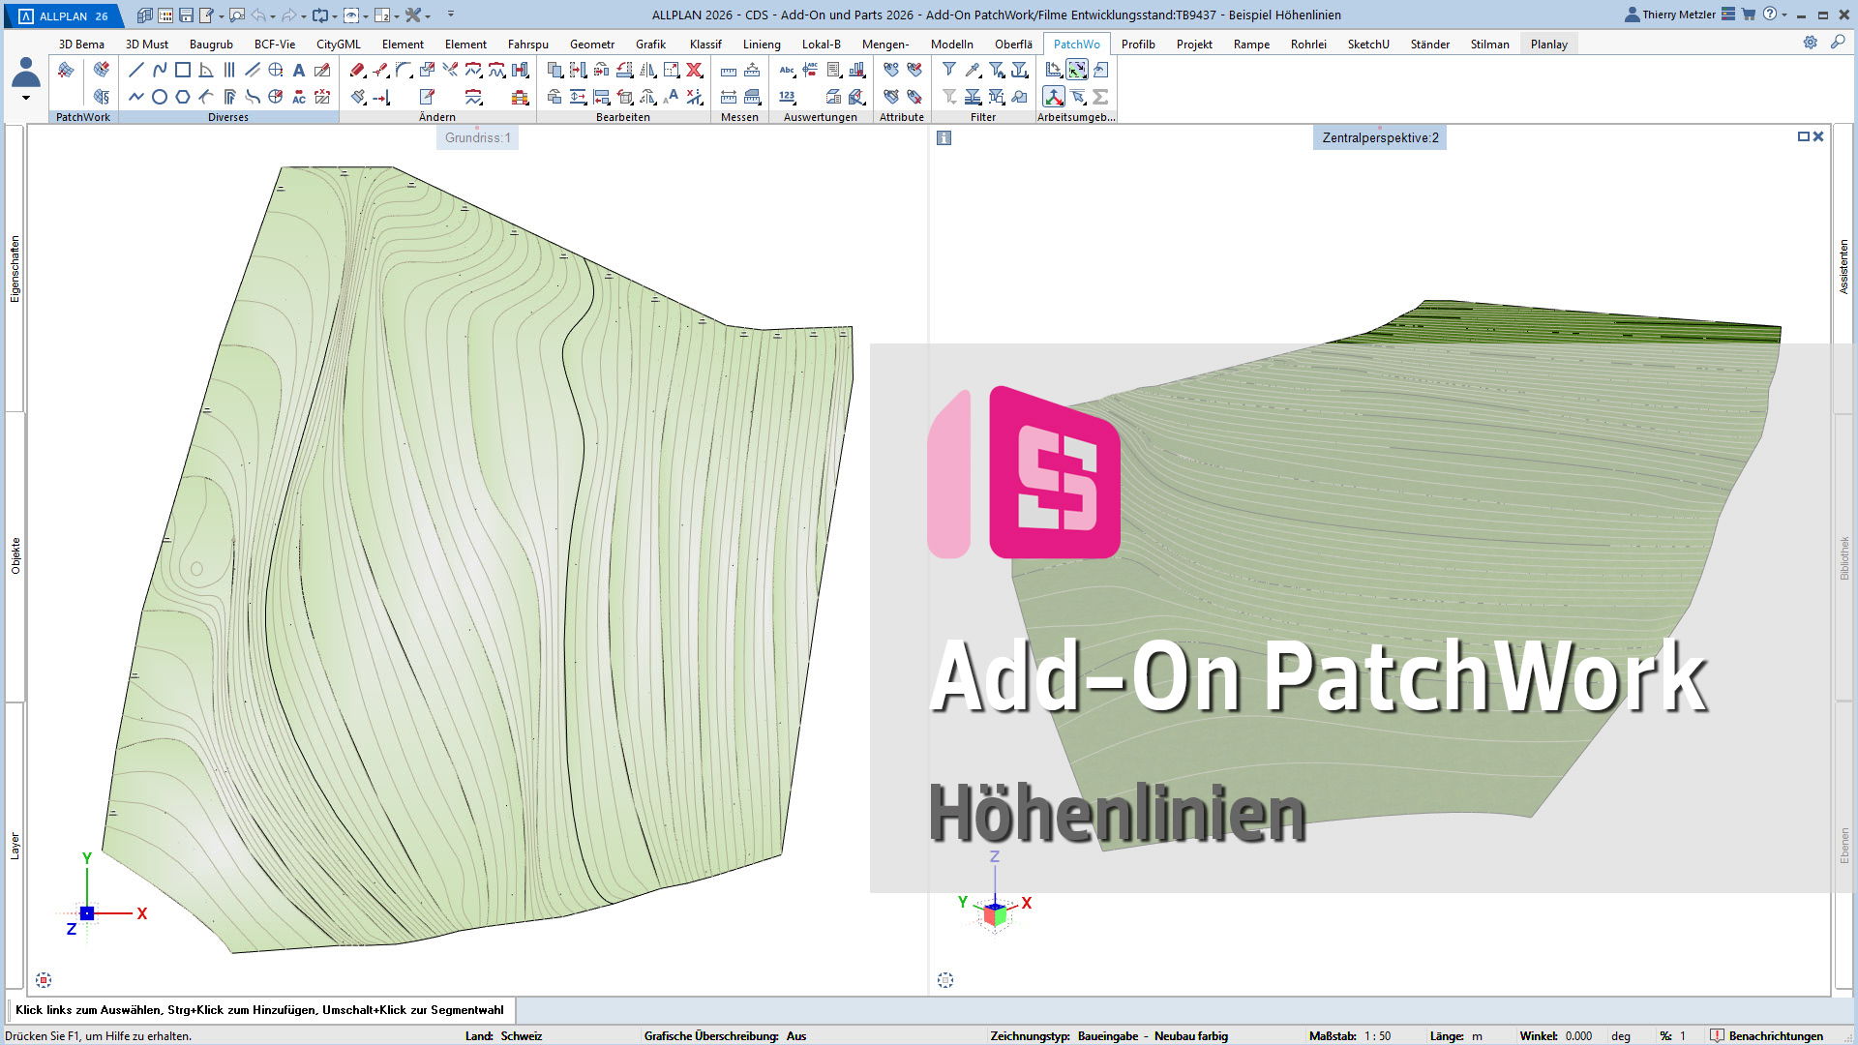Screen dimensions: 1858x1045
Task: Expand the tools wrench dropdown arrow
Action: pyautogui.click(x=428, y=15)
